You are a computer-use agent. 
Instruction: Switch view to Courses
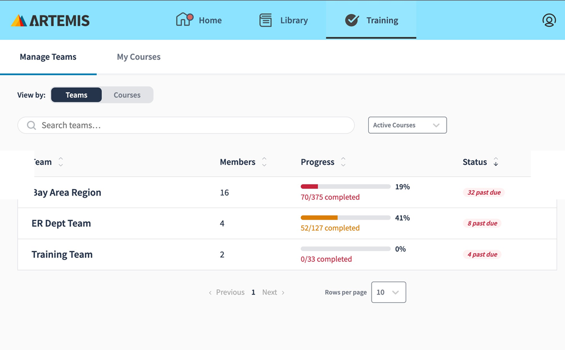(x=127, y=95)
